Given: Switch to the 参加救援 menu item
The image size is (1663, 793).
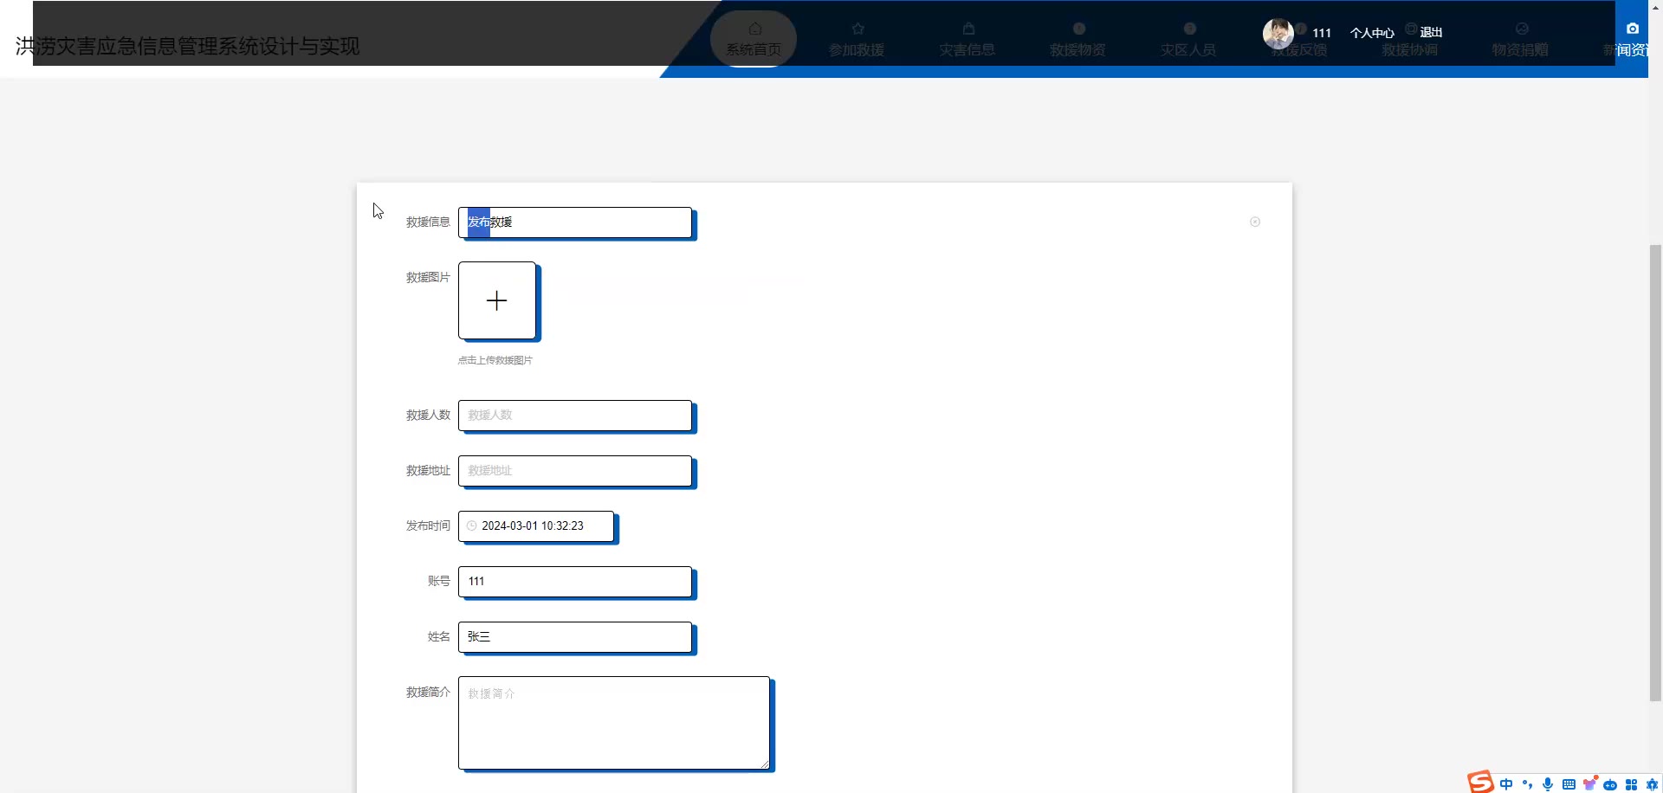Looking at the screenshot, I should 857,40.
